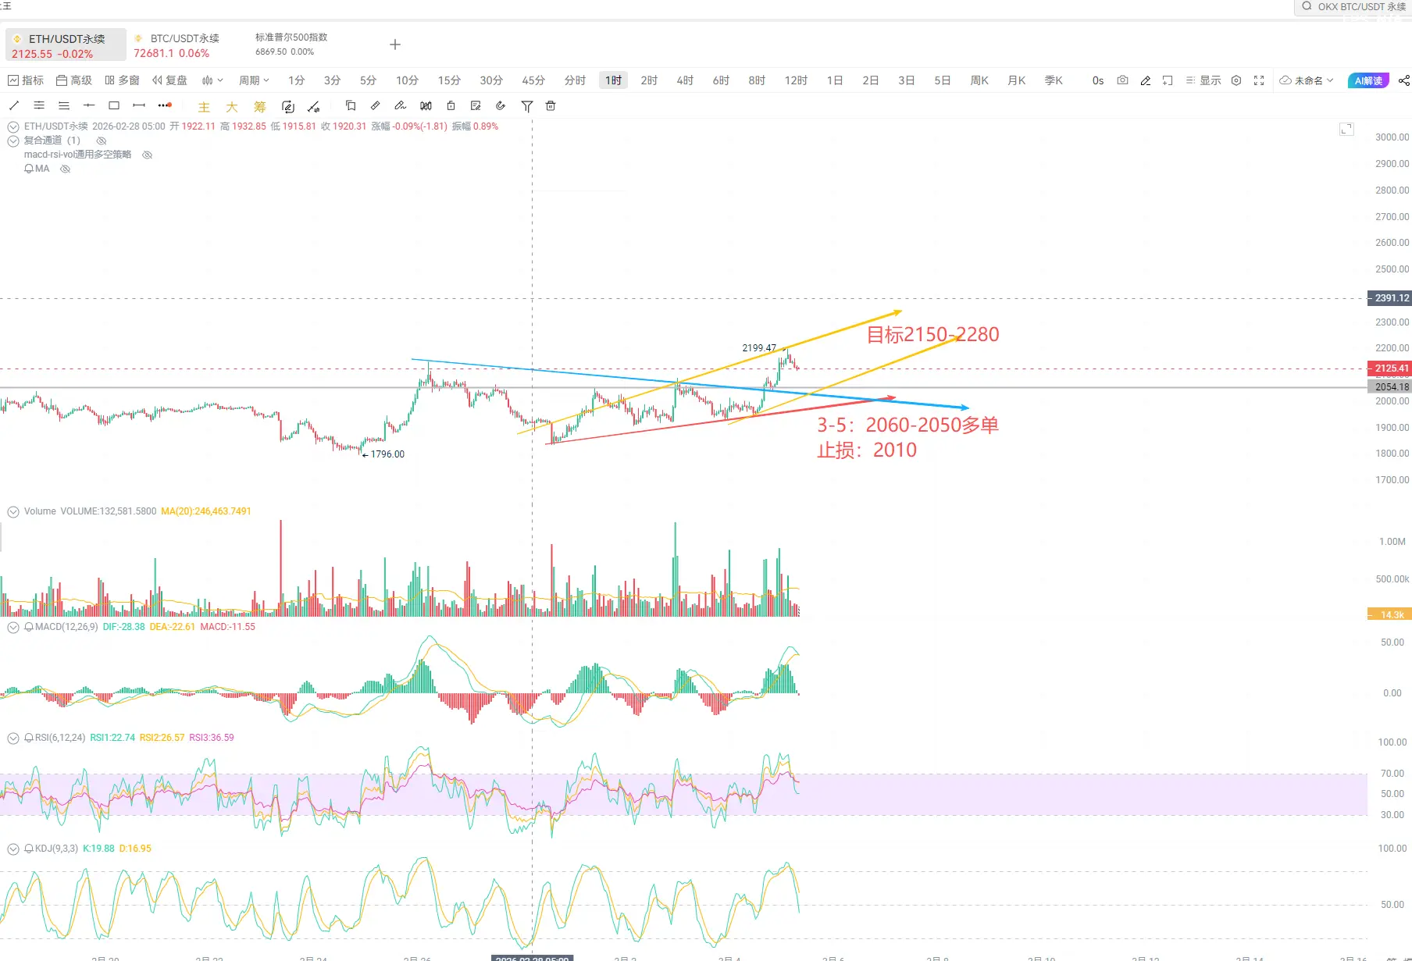Switch to the BTC/USDT永续 tab
This screenshot has width=1412, height=961.
[177, 45]
